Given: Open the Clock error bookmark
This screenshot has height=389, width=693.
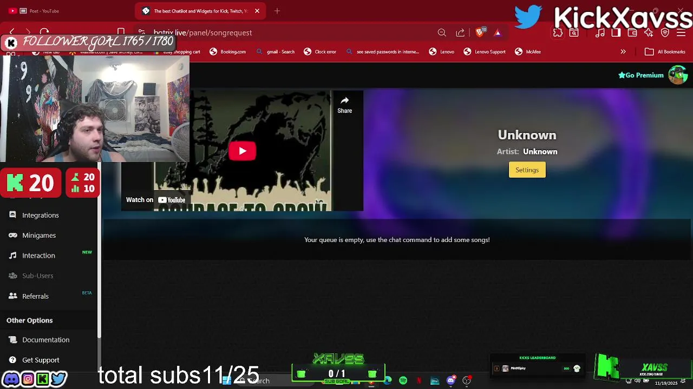Looking at the screenshot, I should pyautogui.click(x=320, y=52).
